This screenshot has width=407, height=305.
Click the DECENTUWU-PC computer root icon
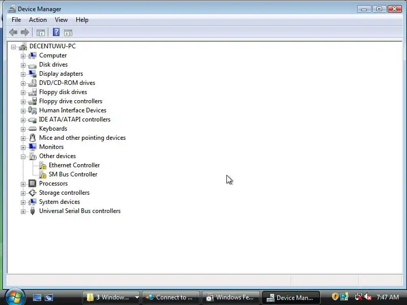tap(23, 46)
